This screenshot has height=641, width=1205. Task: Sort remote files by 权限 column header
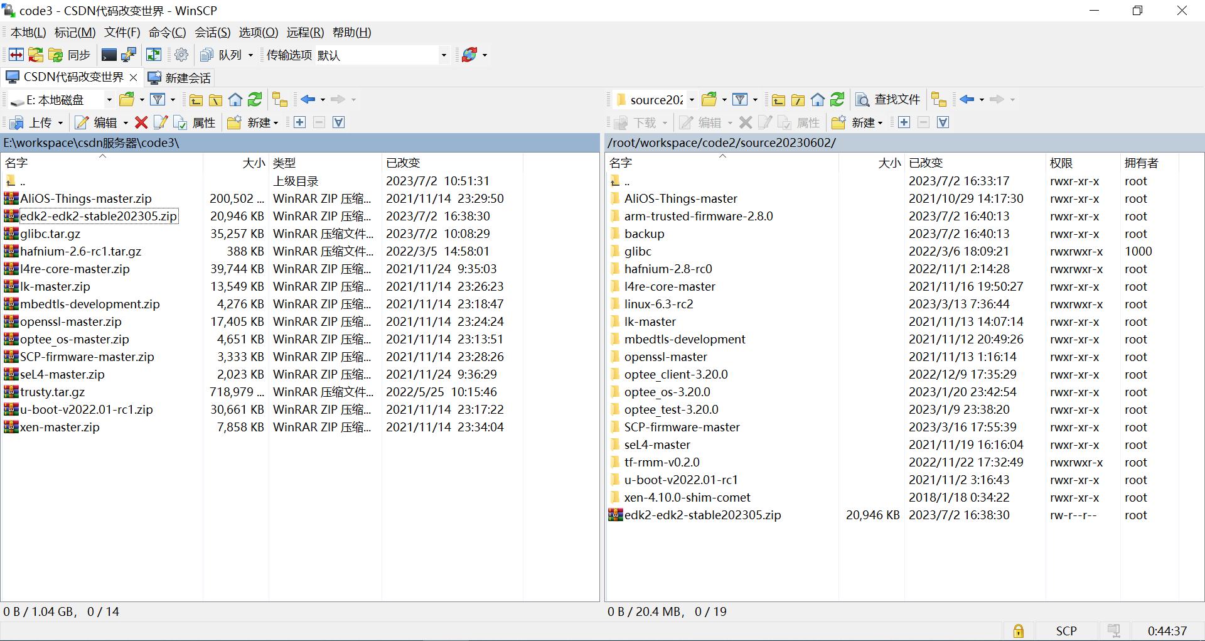click(1083, 163)
